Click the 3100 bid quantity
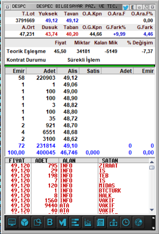 point(49,139)
